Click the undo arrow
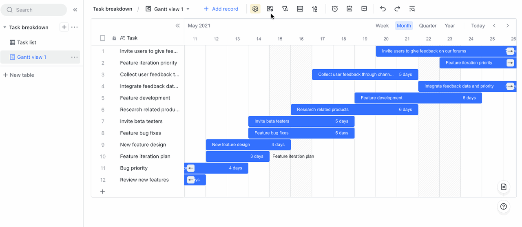 (383, 9)
